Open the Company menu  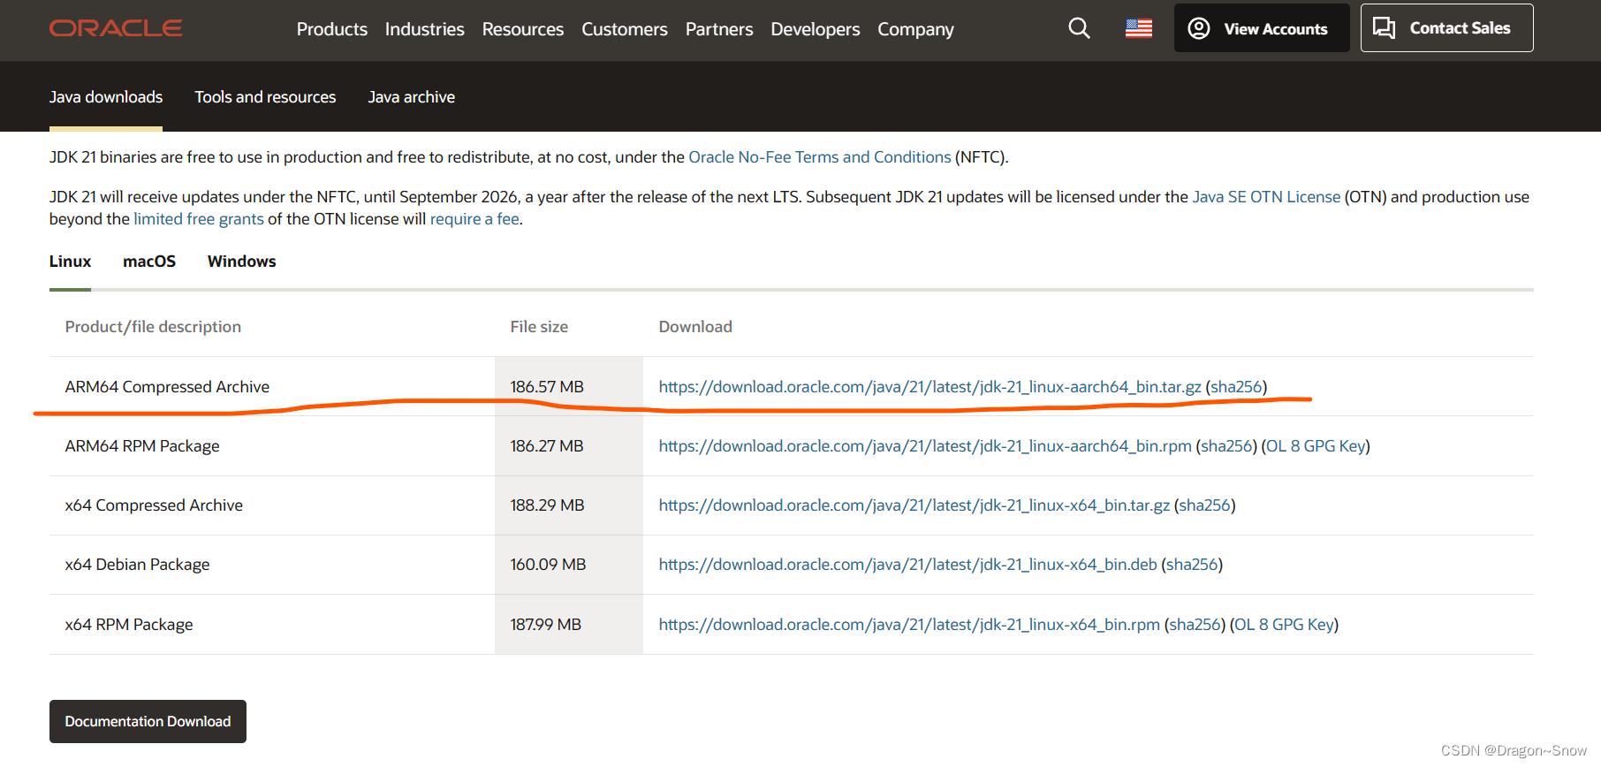pyautogui.click(x=916, y=29)
